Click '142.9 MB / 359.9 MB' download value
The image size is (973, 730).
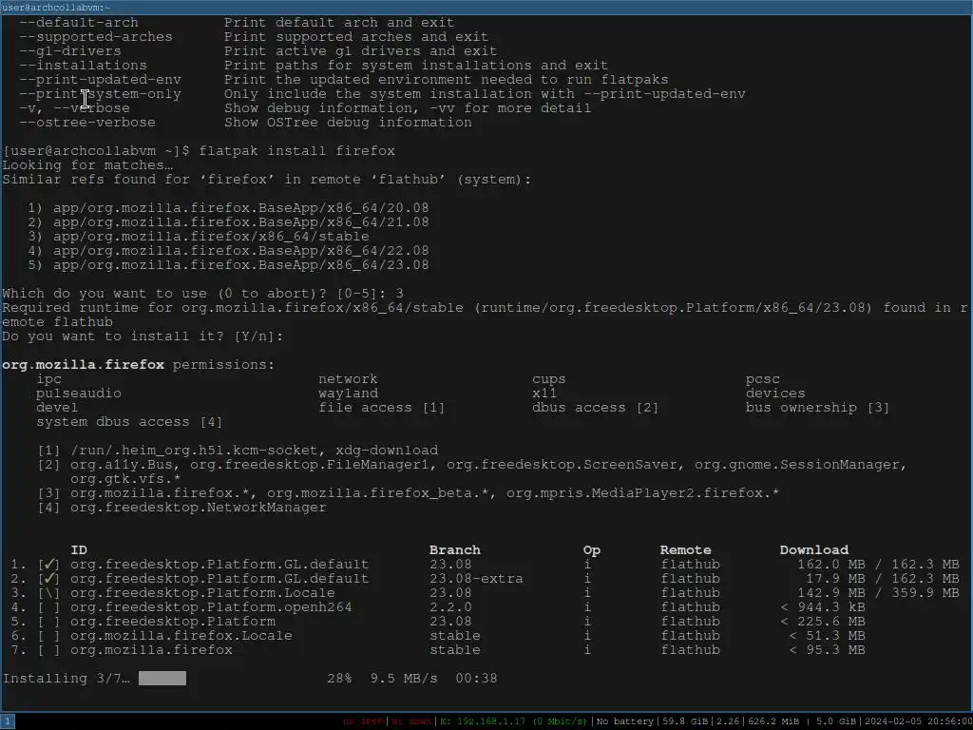[878, 593]
